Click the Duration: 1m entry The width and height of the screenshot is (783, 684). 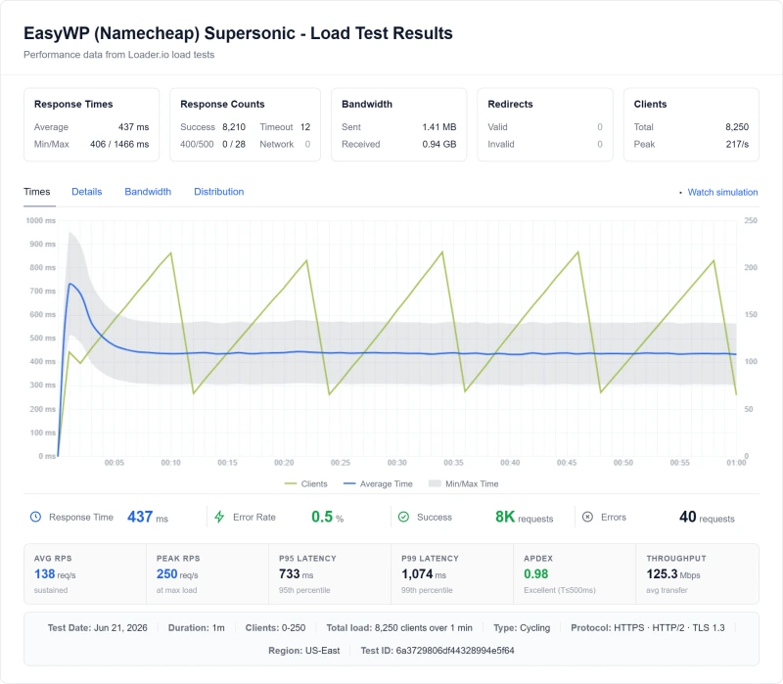pos(197,627)
